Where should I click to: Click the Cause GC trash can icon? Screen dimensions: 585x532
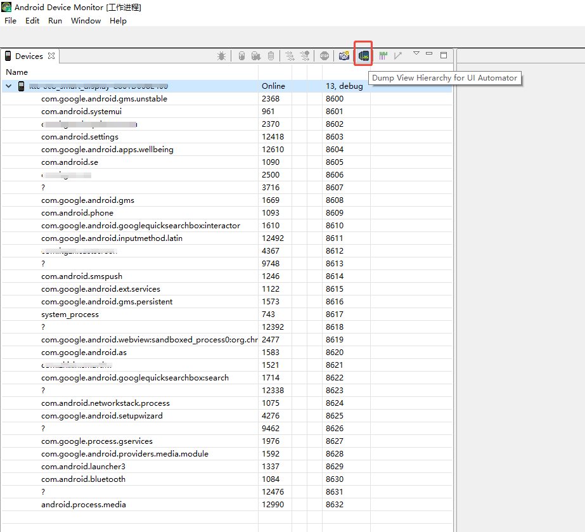pos(271,56)
